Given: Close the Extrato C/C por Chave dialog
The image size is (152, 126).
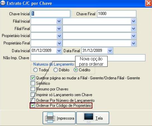Looking at the screenshot, I should coord(148,3).
